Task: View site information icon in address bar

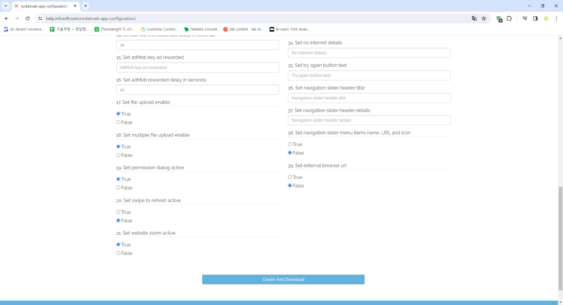Action: tap(40, 18)
